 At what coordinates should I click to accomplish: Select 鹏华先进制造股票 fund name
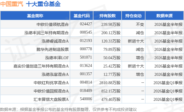point(52,49)
